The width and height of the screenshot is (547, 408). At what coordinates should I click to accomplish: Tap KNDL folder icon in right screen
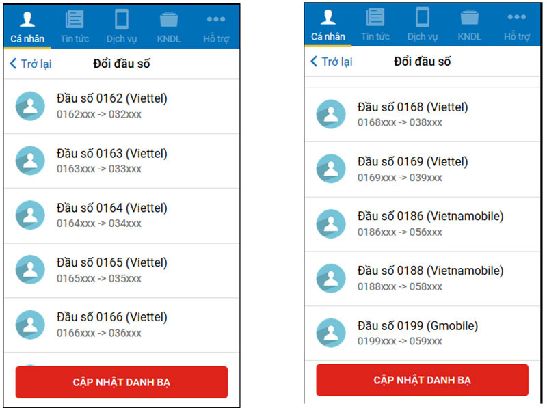coord(469,17)
